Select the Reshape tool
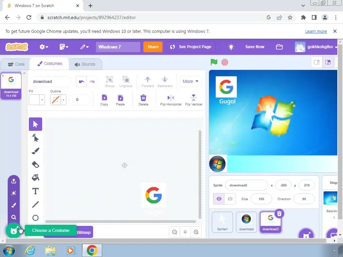The width and height of the screenshot is (343, 257). point(36,138)
